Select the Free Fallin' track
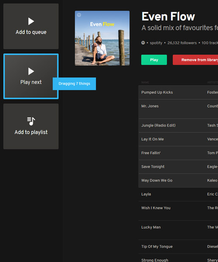The width and height of the screenshot is (218, 262). [178, 153]
